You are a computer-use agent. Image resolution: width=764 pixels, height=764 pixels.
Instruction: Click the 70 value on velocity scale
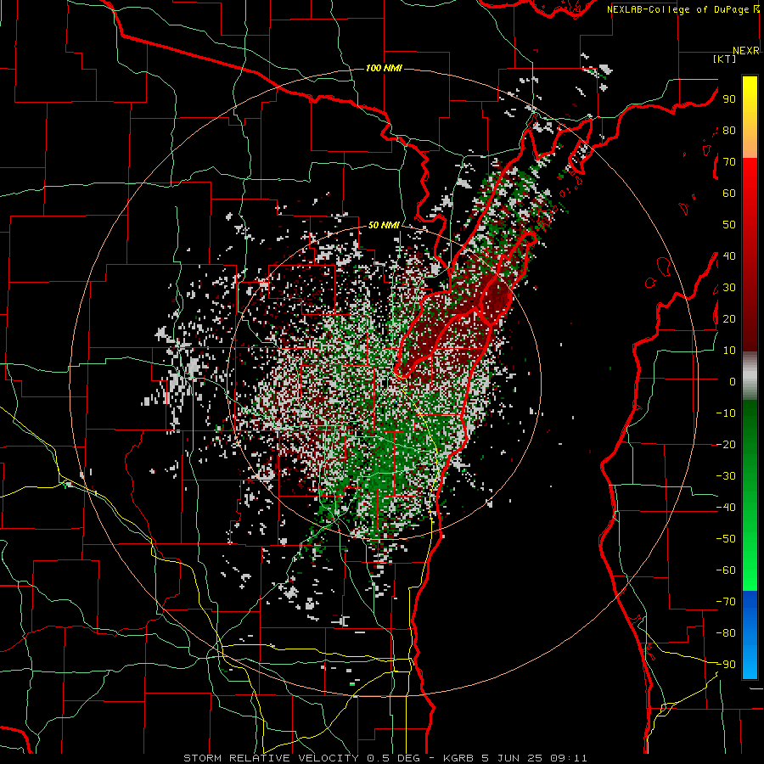click(729, 162)
